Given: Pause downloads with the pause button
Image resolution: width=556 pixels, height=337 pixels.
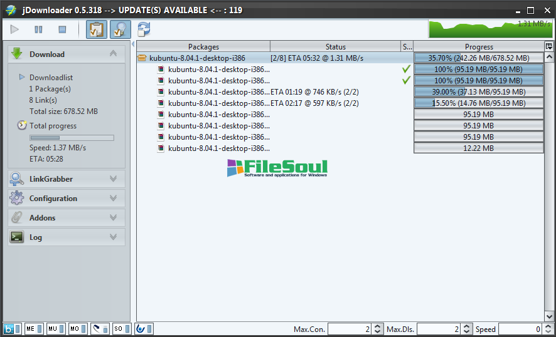Looking at the screenshot, I should point(38,29).
